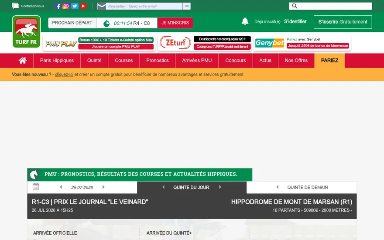This screenshot has height=240, width=384.
Task: Click Prochain Départ label
Action: tap(72, 23)
